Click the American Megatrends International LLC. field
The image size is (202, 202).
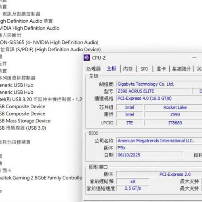click(159, 141)
